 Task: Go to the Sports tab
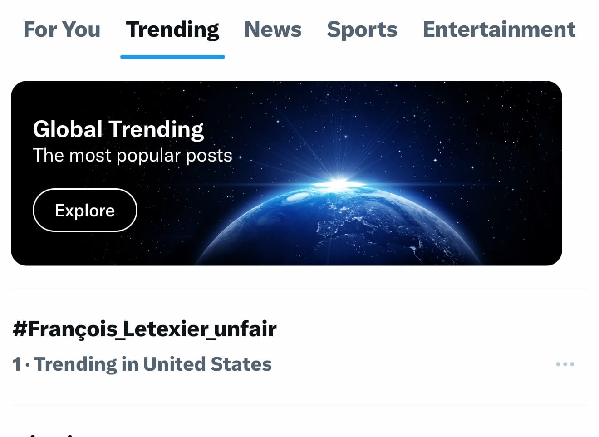362,29
